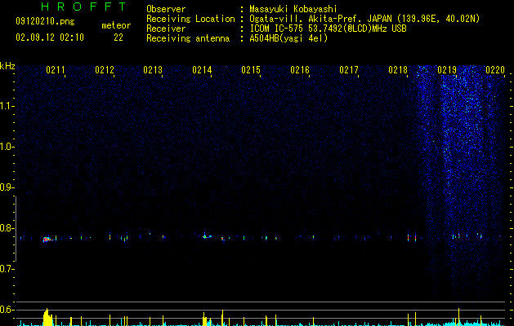
Task: Click the 0218 time marker
Action: pyautogui.click(x=398, y=70)
